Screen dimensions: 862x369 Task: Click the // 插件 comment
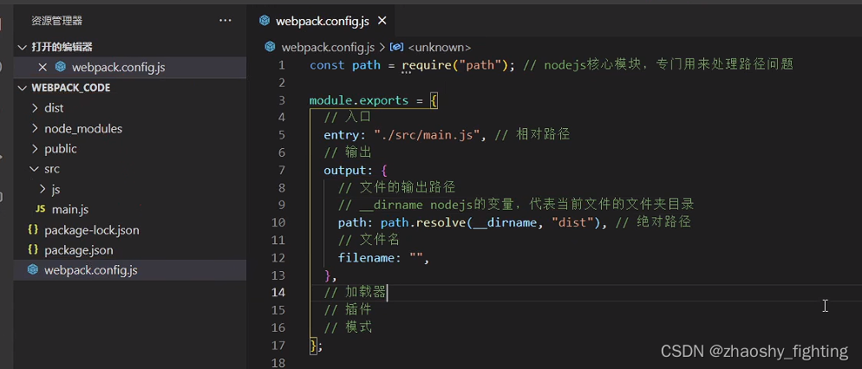(x=348, y=310)
